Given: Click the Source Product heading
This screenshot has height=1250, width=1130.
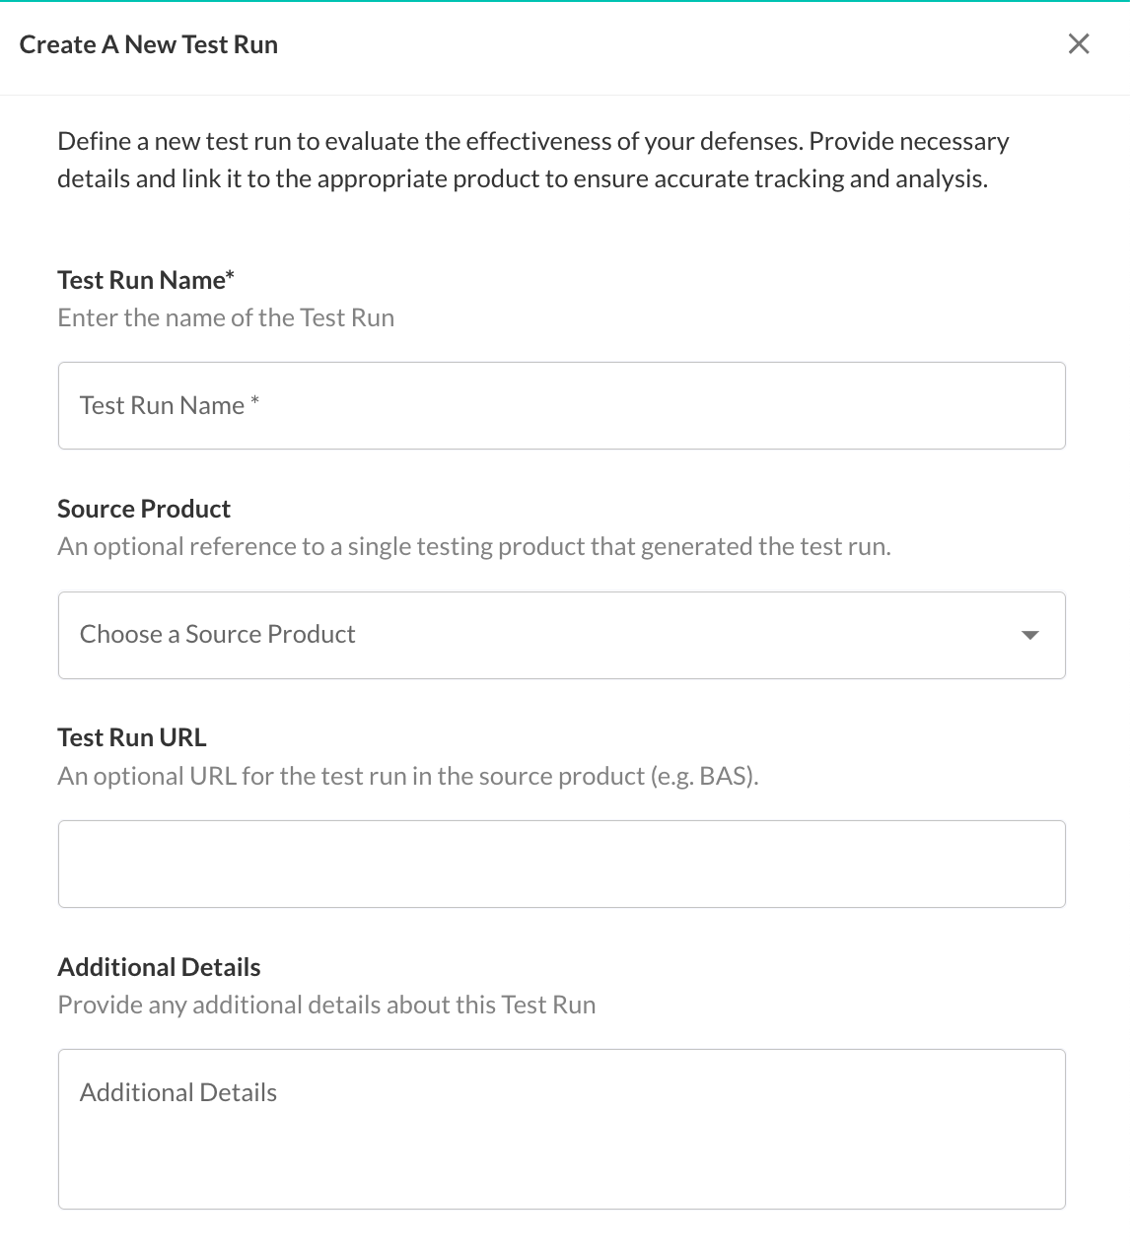Looking at the screenshot, I should click(x=143, y=508).
